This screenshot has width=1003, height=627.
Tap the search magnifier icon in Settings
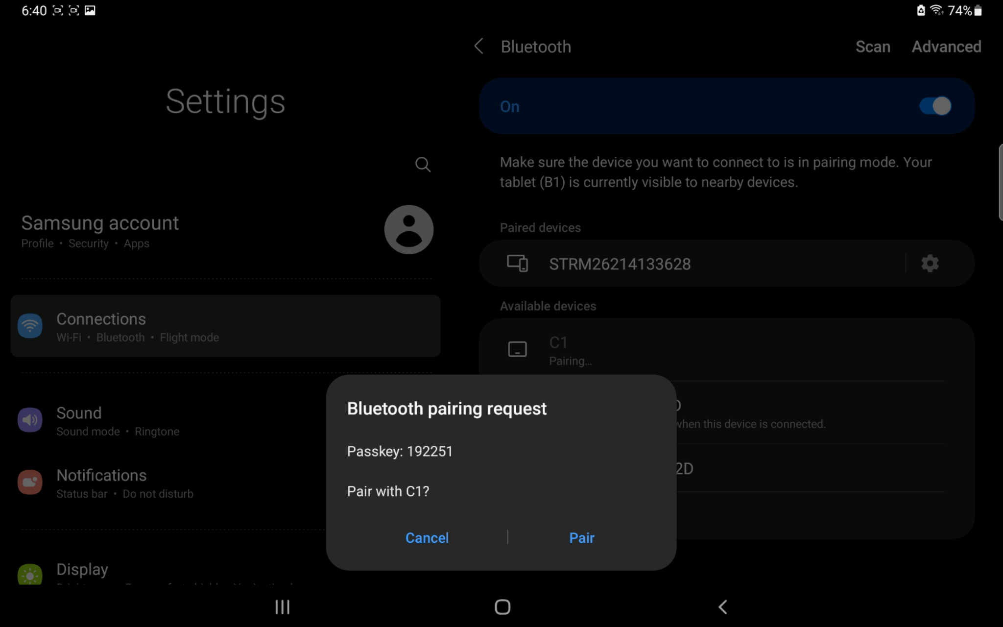pos(423,165)
